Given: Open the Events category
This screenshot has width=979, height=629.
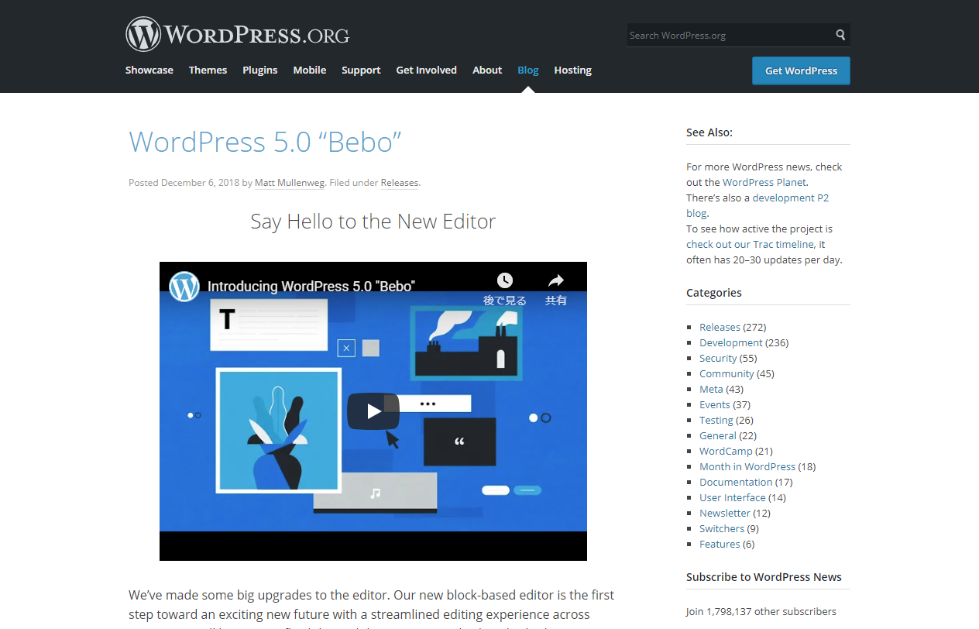Looking at the screenshot, I should [715, 404].
